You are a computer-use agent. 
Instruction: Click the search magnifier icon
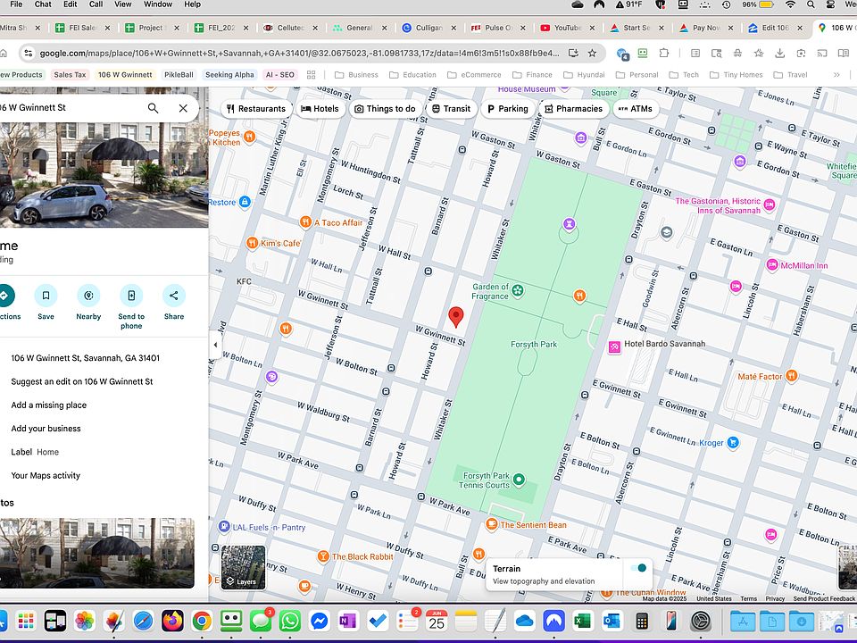(x=154, y=108)
